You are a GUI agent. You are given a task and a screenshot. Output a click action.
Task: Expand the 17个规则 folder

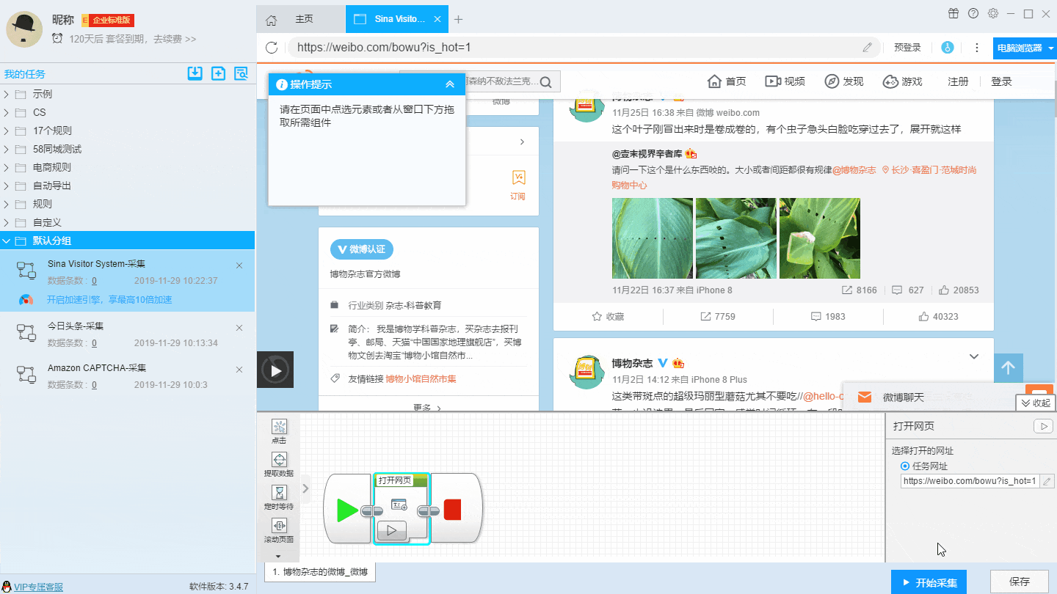tap(7, 131)
